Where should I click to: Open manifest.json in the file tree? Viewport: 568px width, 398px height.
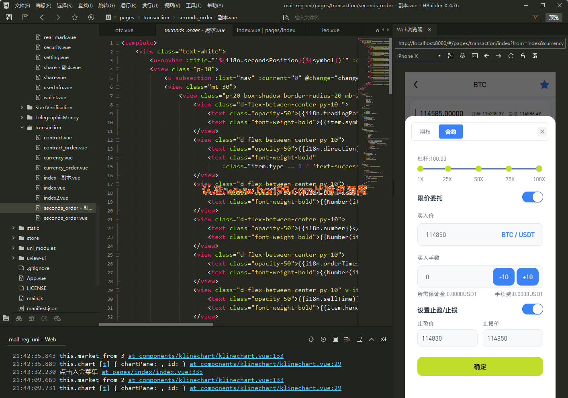pos(42,308)
